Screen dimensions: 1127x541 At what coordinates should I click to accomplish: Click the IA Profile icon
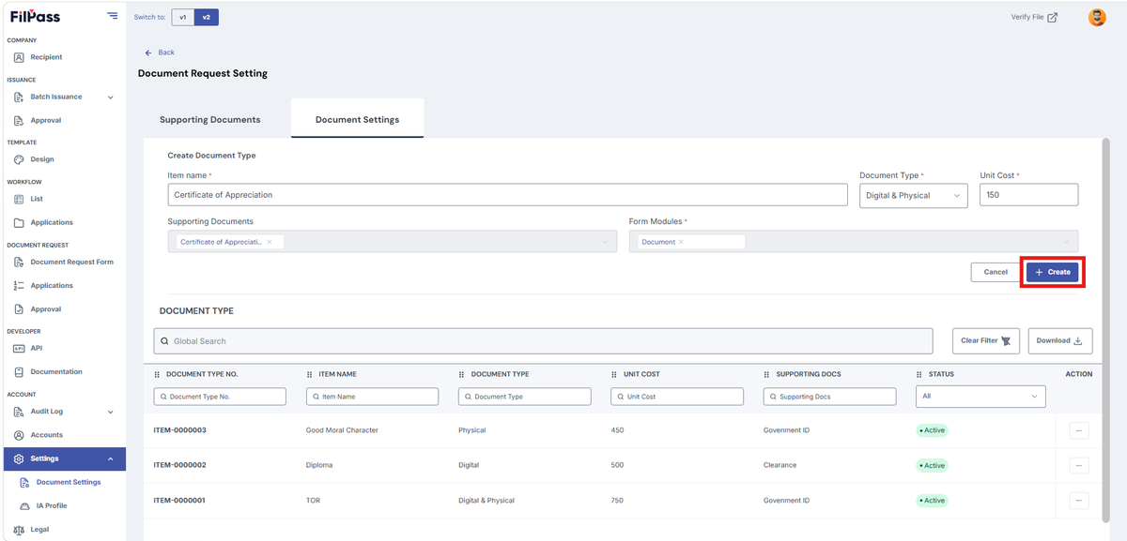tap(25, 505)
